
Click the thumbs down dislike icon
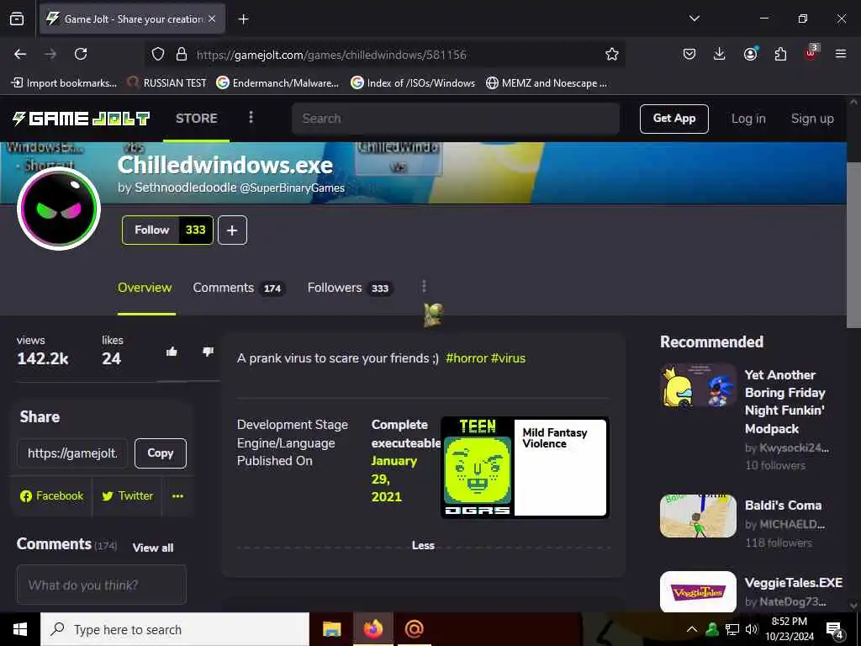(x=208, y=352)
